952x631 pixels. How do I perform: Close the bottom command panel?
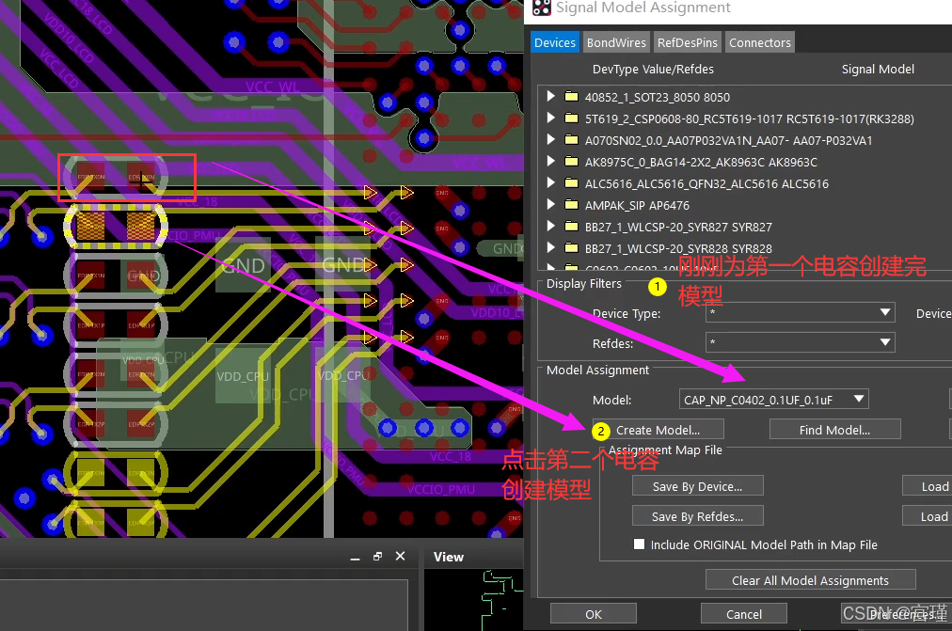pyautogui.click(x=400, y=557)
